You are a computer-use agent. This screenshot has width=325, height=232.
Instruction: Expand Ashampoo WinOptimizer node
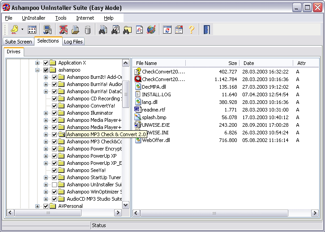46,192
